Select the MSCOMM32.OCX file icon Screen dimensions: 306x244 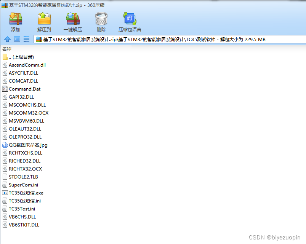tap(5, 113)
